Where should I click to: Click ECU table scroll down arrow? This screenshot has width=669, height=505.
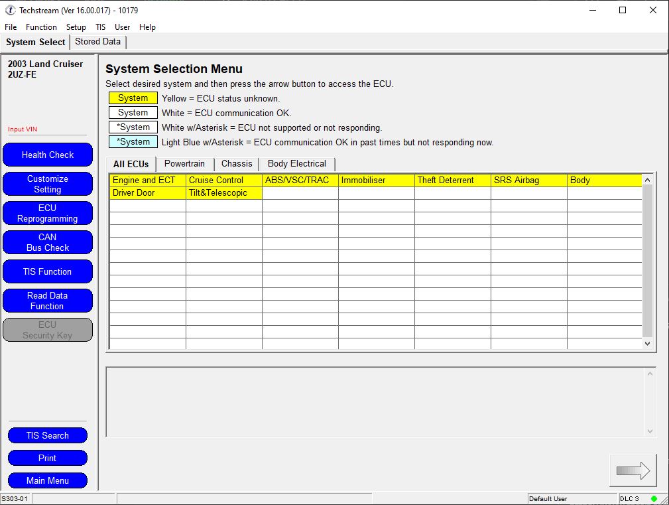tap(647, 343)
